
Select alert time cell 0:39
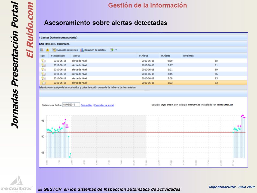tap(170, 61)
